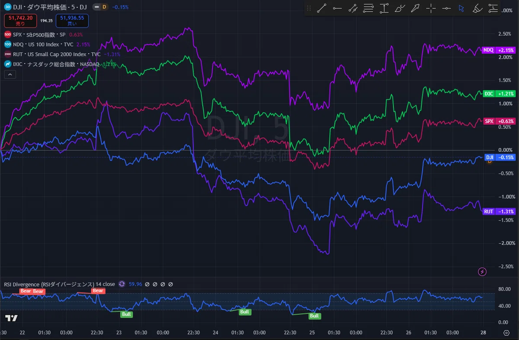The image size is (519, 340).
Task: Select the highlighter tool
Action: tap(477, 8)
